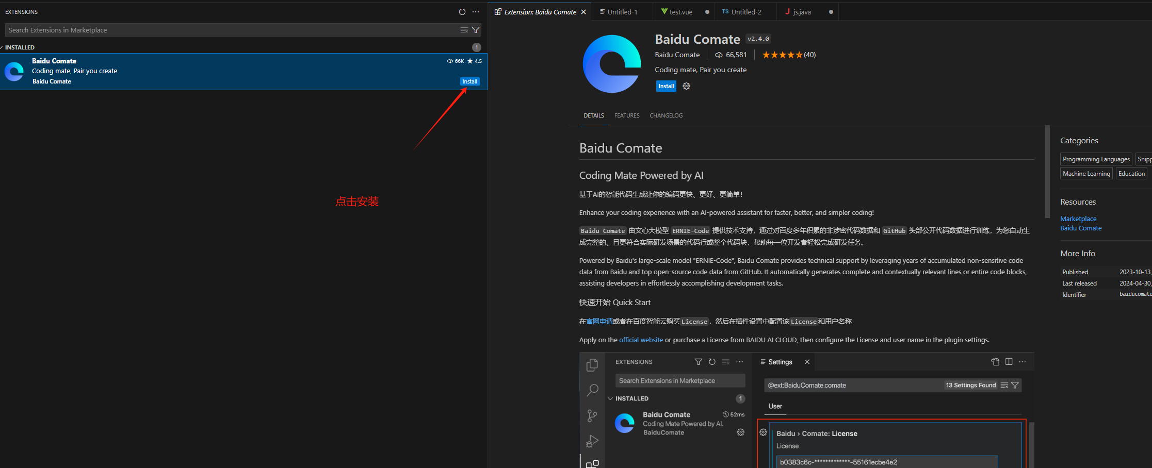Click Open Settings JSON icon in README screenshot
This screenshot has width=1152, height=468.
995,362
